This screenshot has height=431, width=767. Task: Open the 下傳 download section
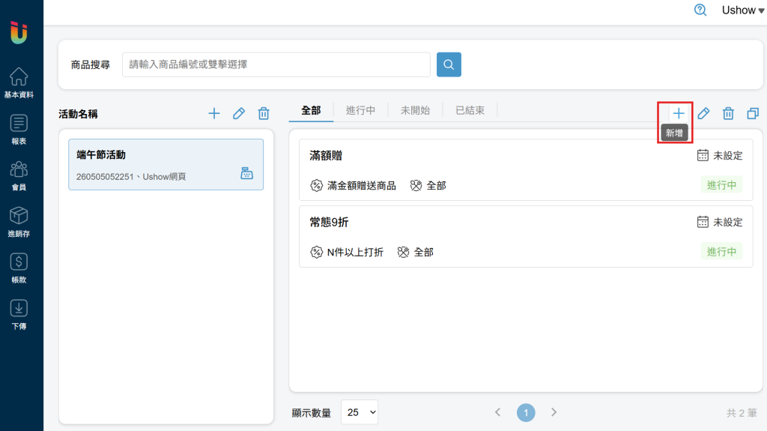(19, 315)
